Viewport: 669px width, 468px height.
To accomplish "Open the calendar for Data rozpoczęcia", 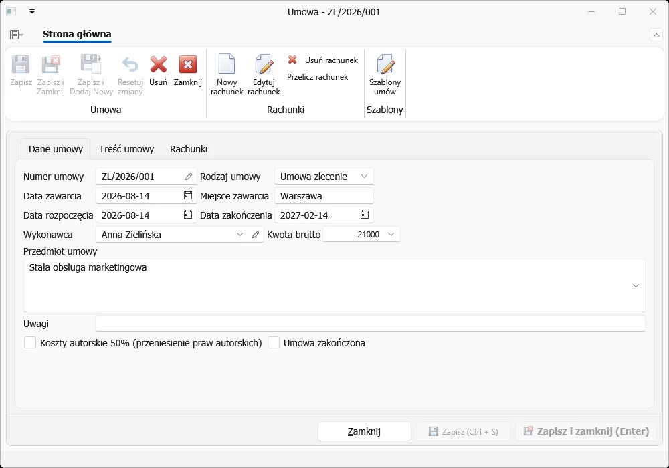I will click(x=188, y=215).
